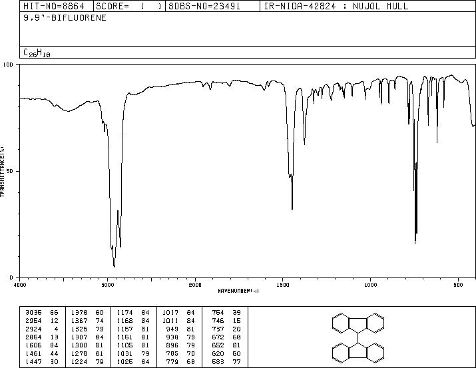Click the 620 peak entry
Screen dimensions: 476x368
(x=226, y=353)
